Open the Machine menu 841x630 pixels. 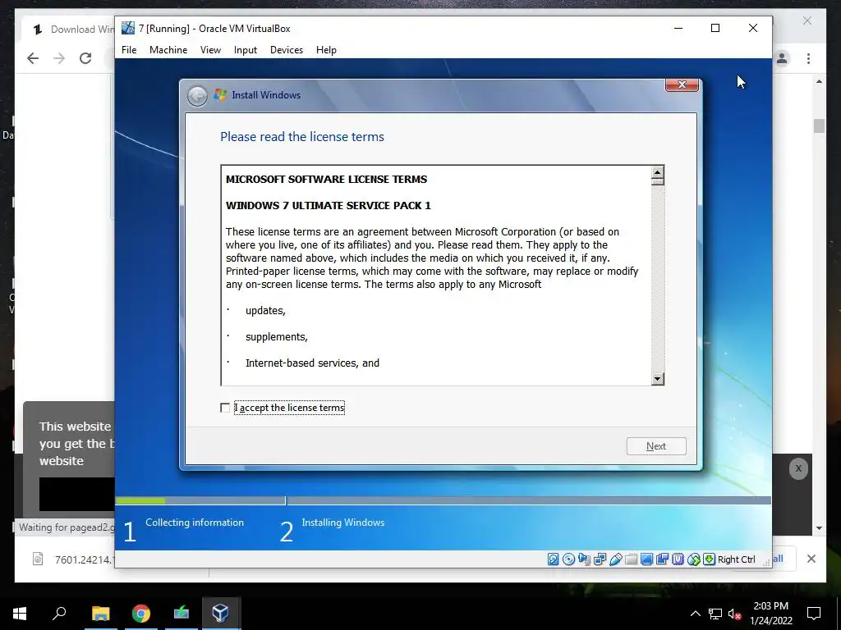168,50
